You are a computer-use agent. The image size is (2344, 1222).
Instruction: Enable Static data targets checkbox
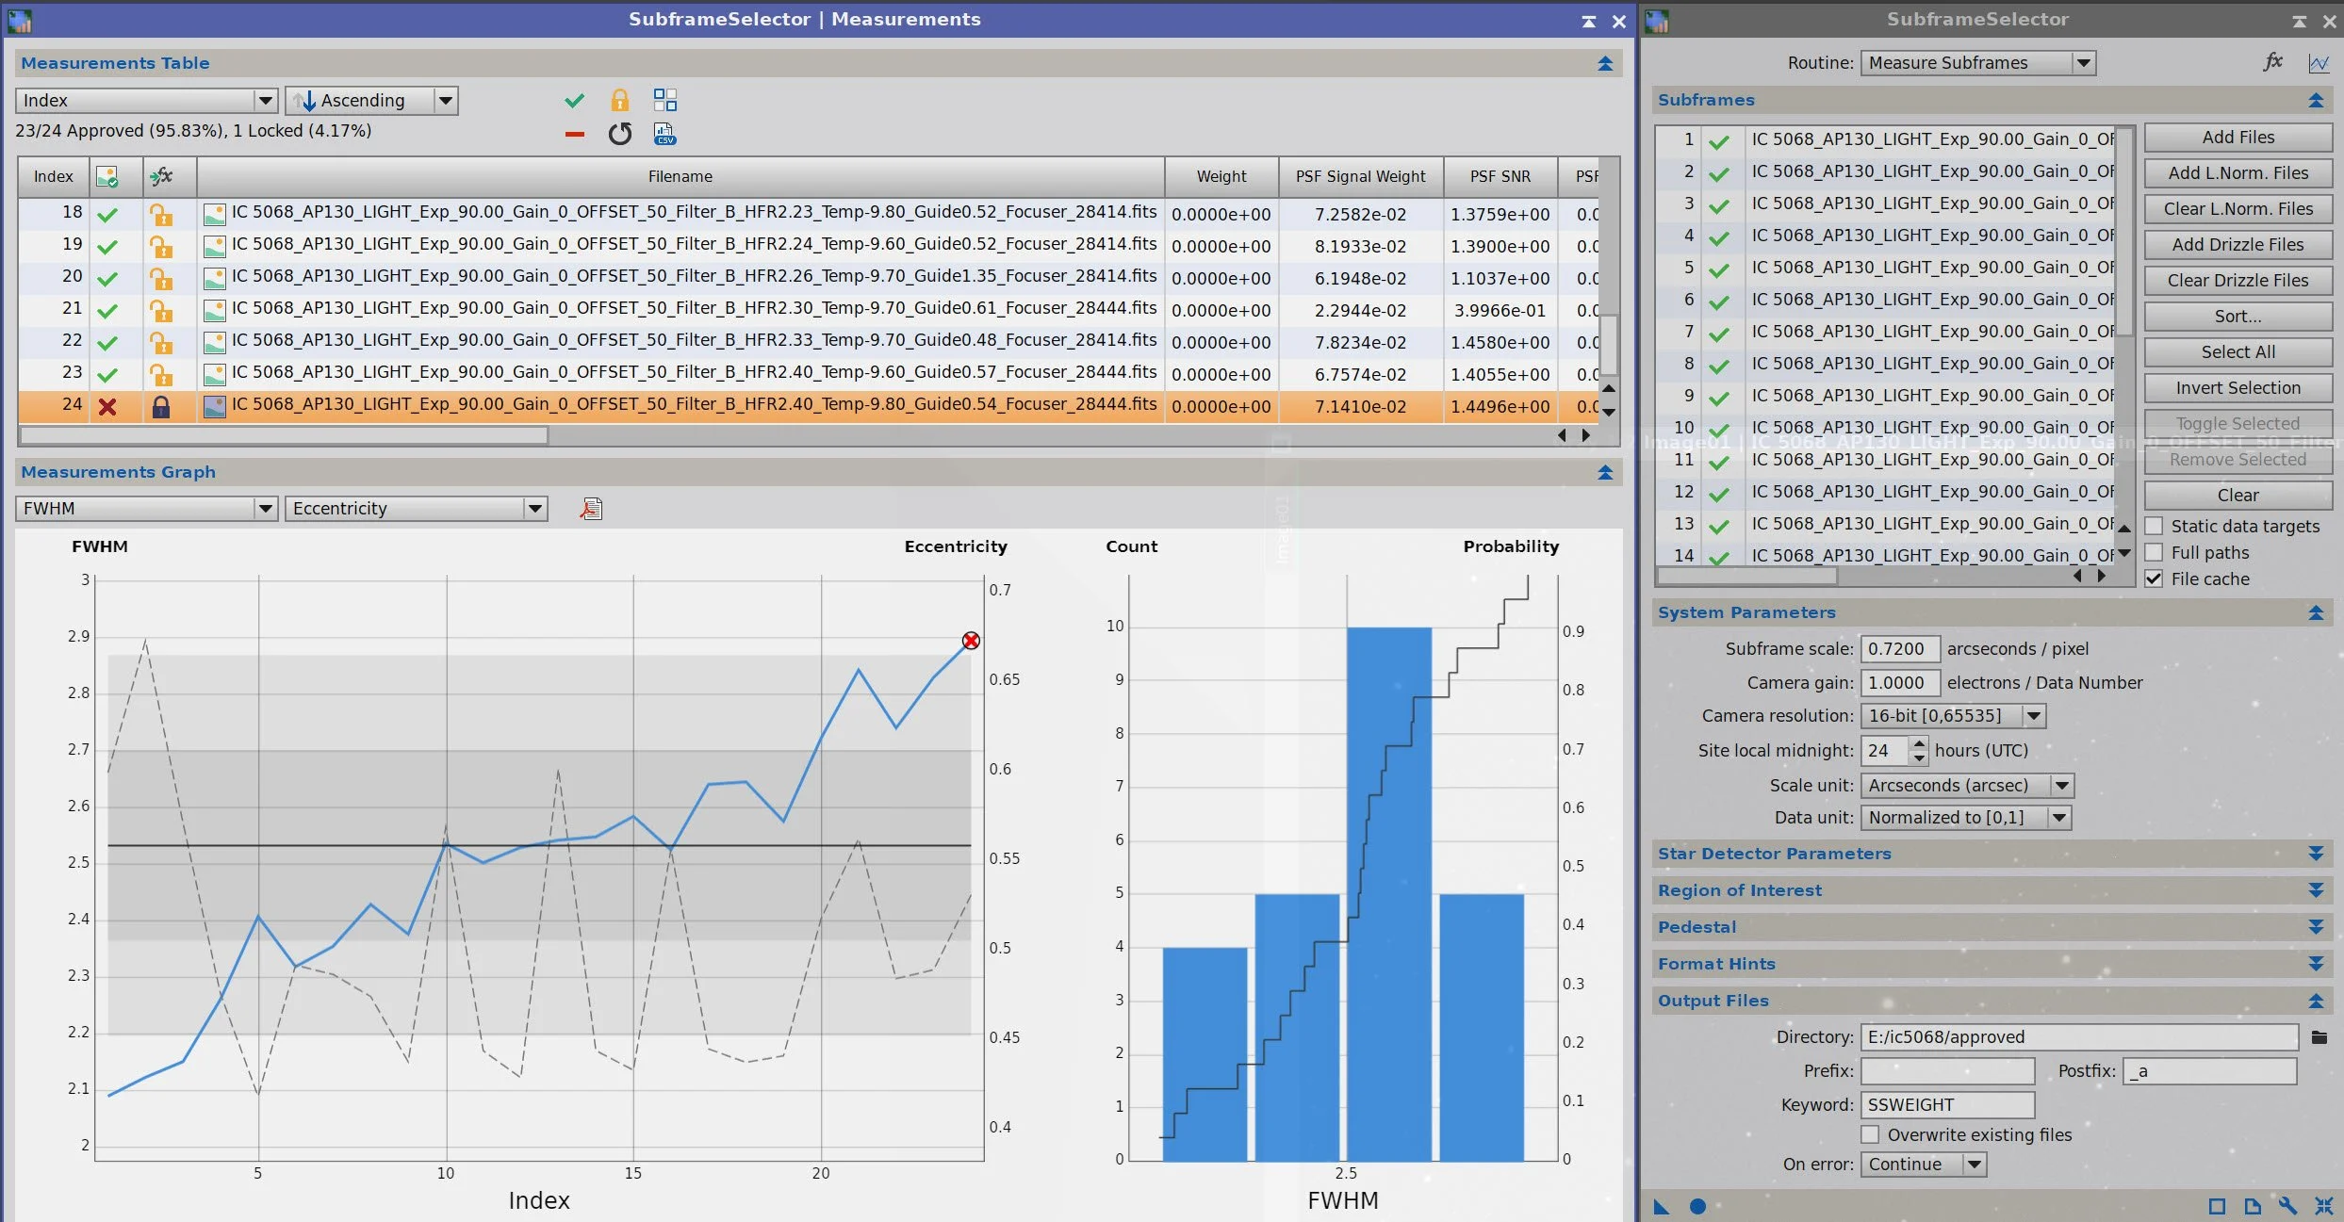2154,526
